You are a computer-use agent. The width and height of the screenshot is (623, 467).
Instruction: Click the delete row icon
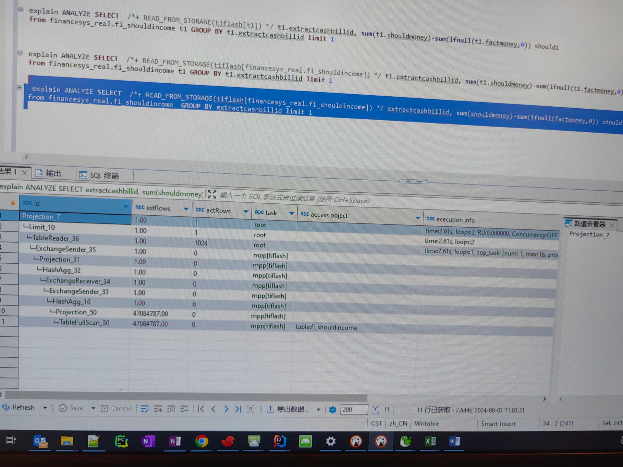(x=184, y=409)
